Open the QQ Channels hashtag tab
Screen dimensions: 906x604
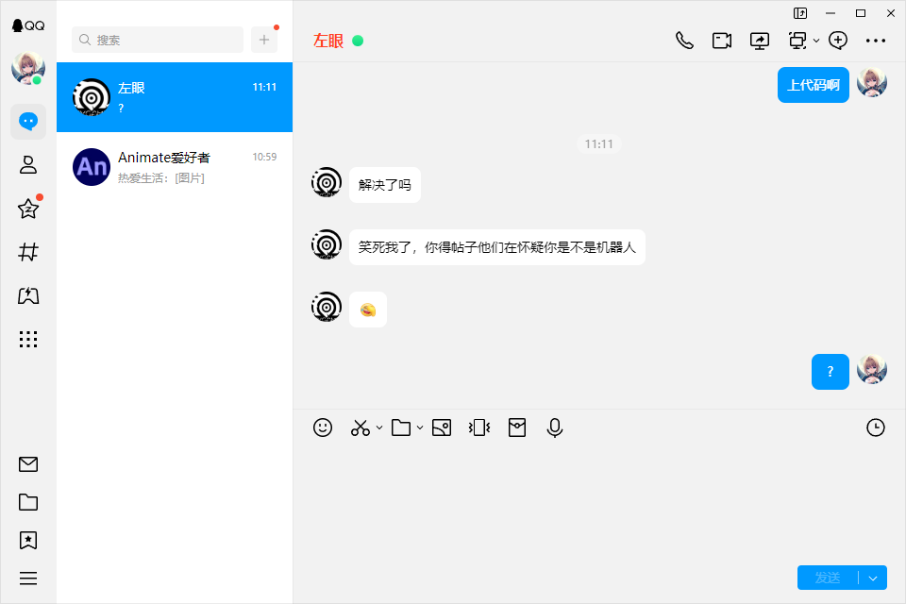[x=27, y=252]
